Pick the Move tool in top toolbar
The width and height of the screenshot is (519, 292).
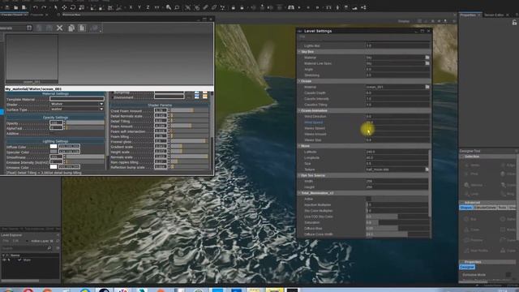[x=64, y=7]
